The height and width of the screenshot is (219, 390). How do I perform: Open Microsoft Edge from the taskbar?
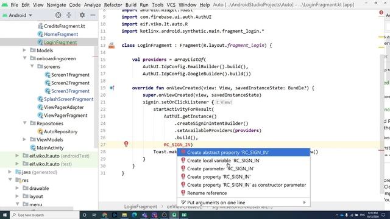135,215
